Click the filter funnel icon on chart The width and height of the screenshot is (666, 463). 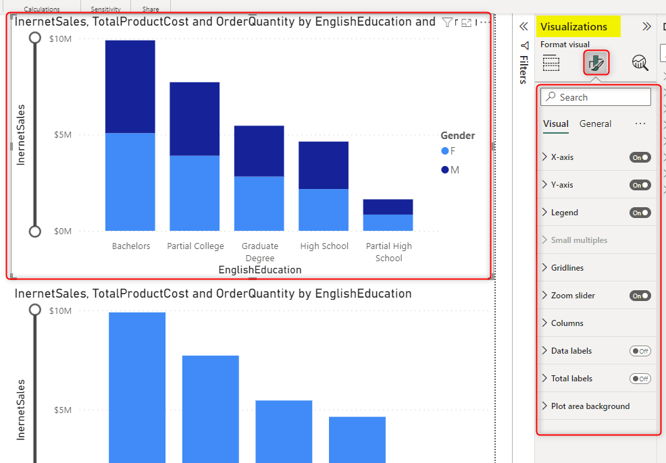[446, 22]
